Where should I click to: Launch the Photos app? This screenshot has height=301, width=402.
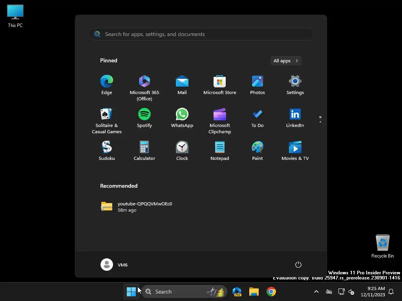pyautogui.click(x=258, y=85)
